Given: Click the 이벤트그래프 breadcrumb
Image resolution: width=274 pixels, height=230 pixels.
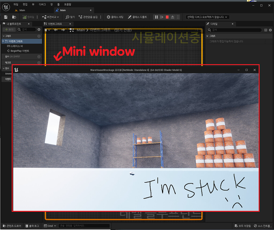Looking at the screenshot, I should [x=100, y=30].
